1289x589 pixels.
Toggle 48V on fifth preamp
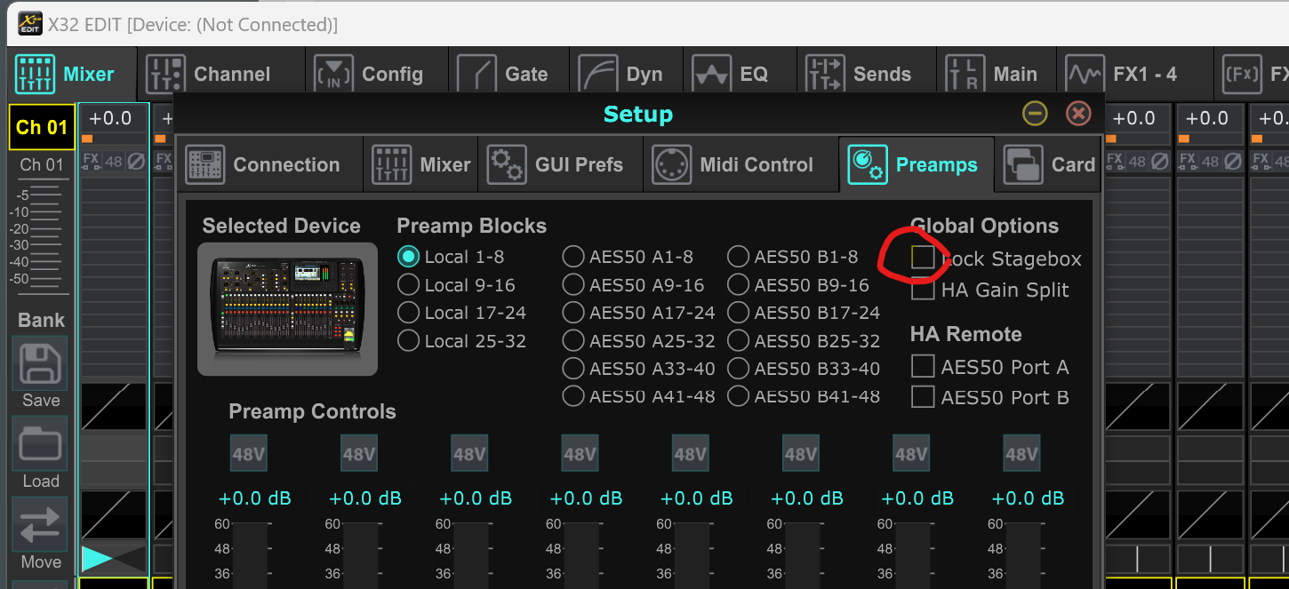pyautogui.click(x=690, y=454)
